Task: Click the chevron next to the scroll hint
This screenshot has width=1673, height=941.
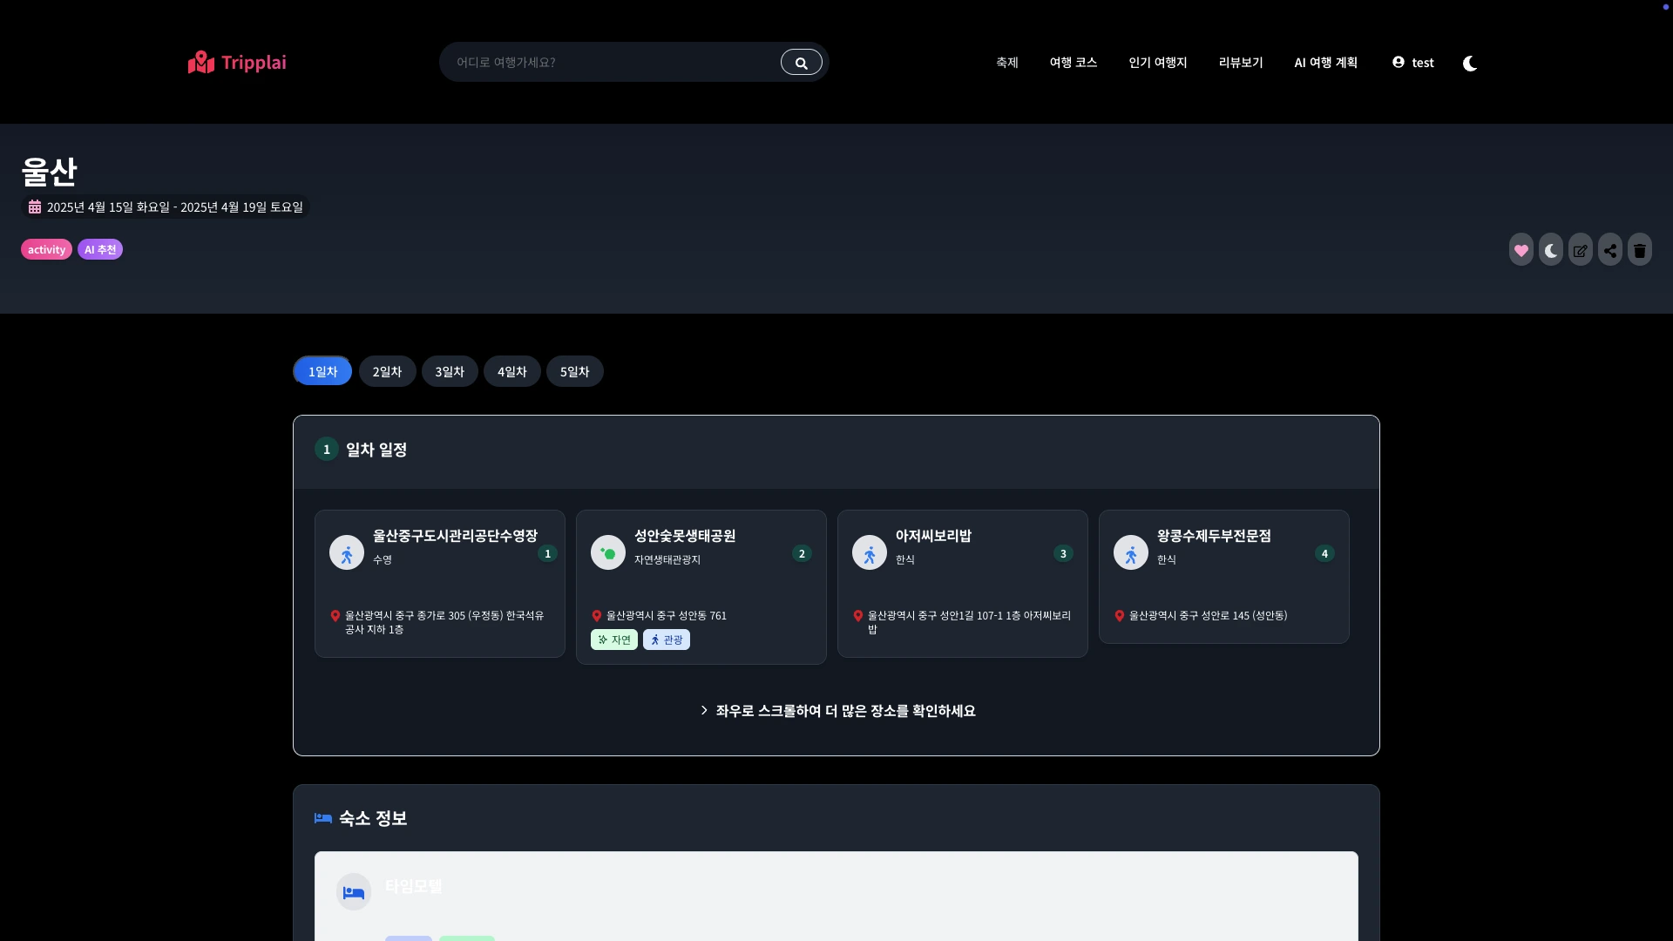Action: 704,711
